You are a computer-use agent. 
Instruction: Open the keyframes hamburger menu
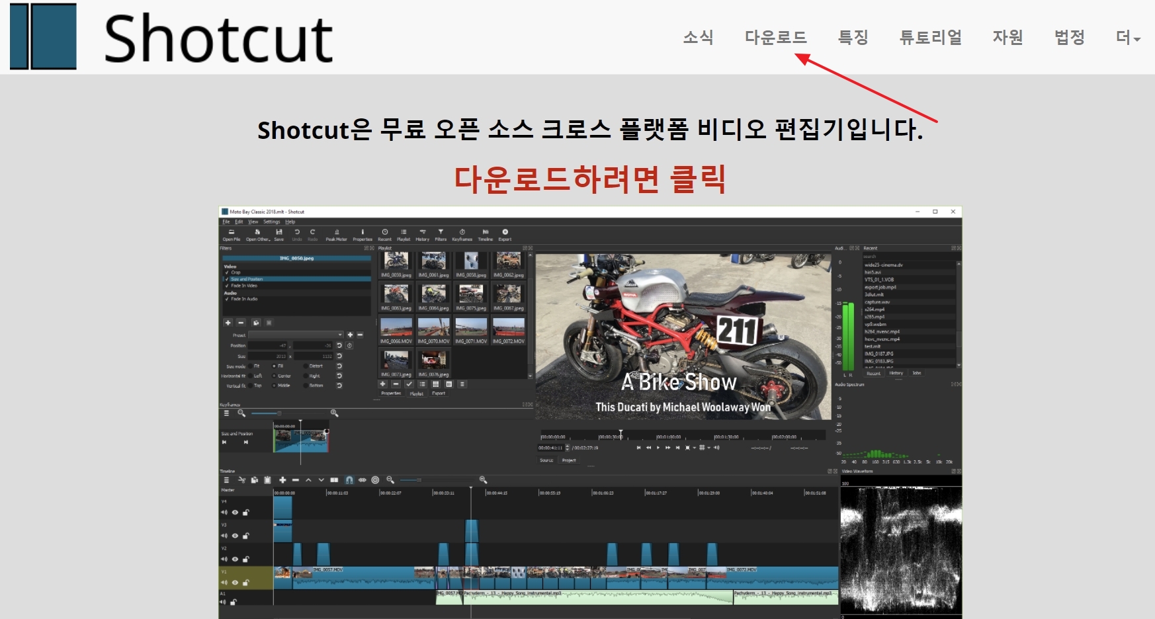(226, 413)
